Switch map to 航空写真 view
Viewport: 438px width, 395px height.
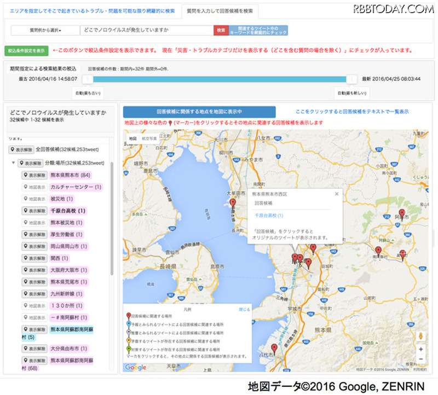click(x=149, y=138)
